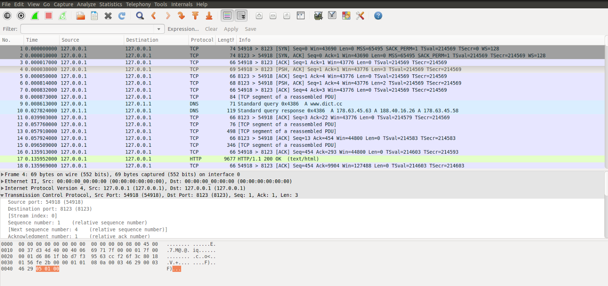Edit coloring rules
The width and height of the screenshot is (608, 286).
(x=346, y=16)
